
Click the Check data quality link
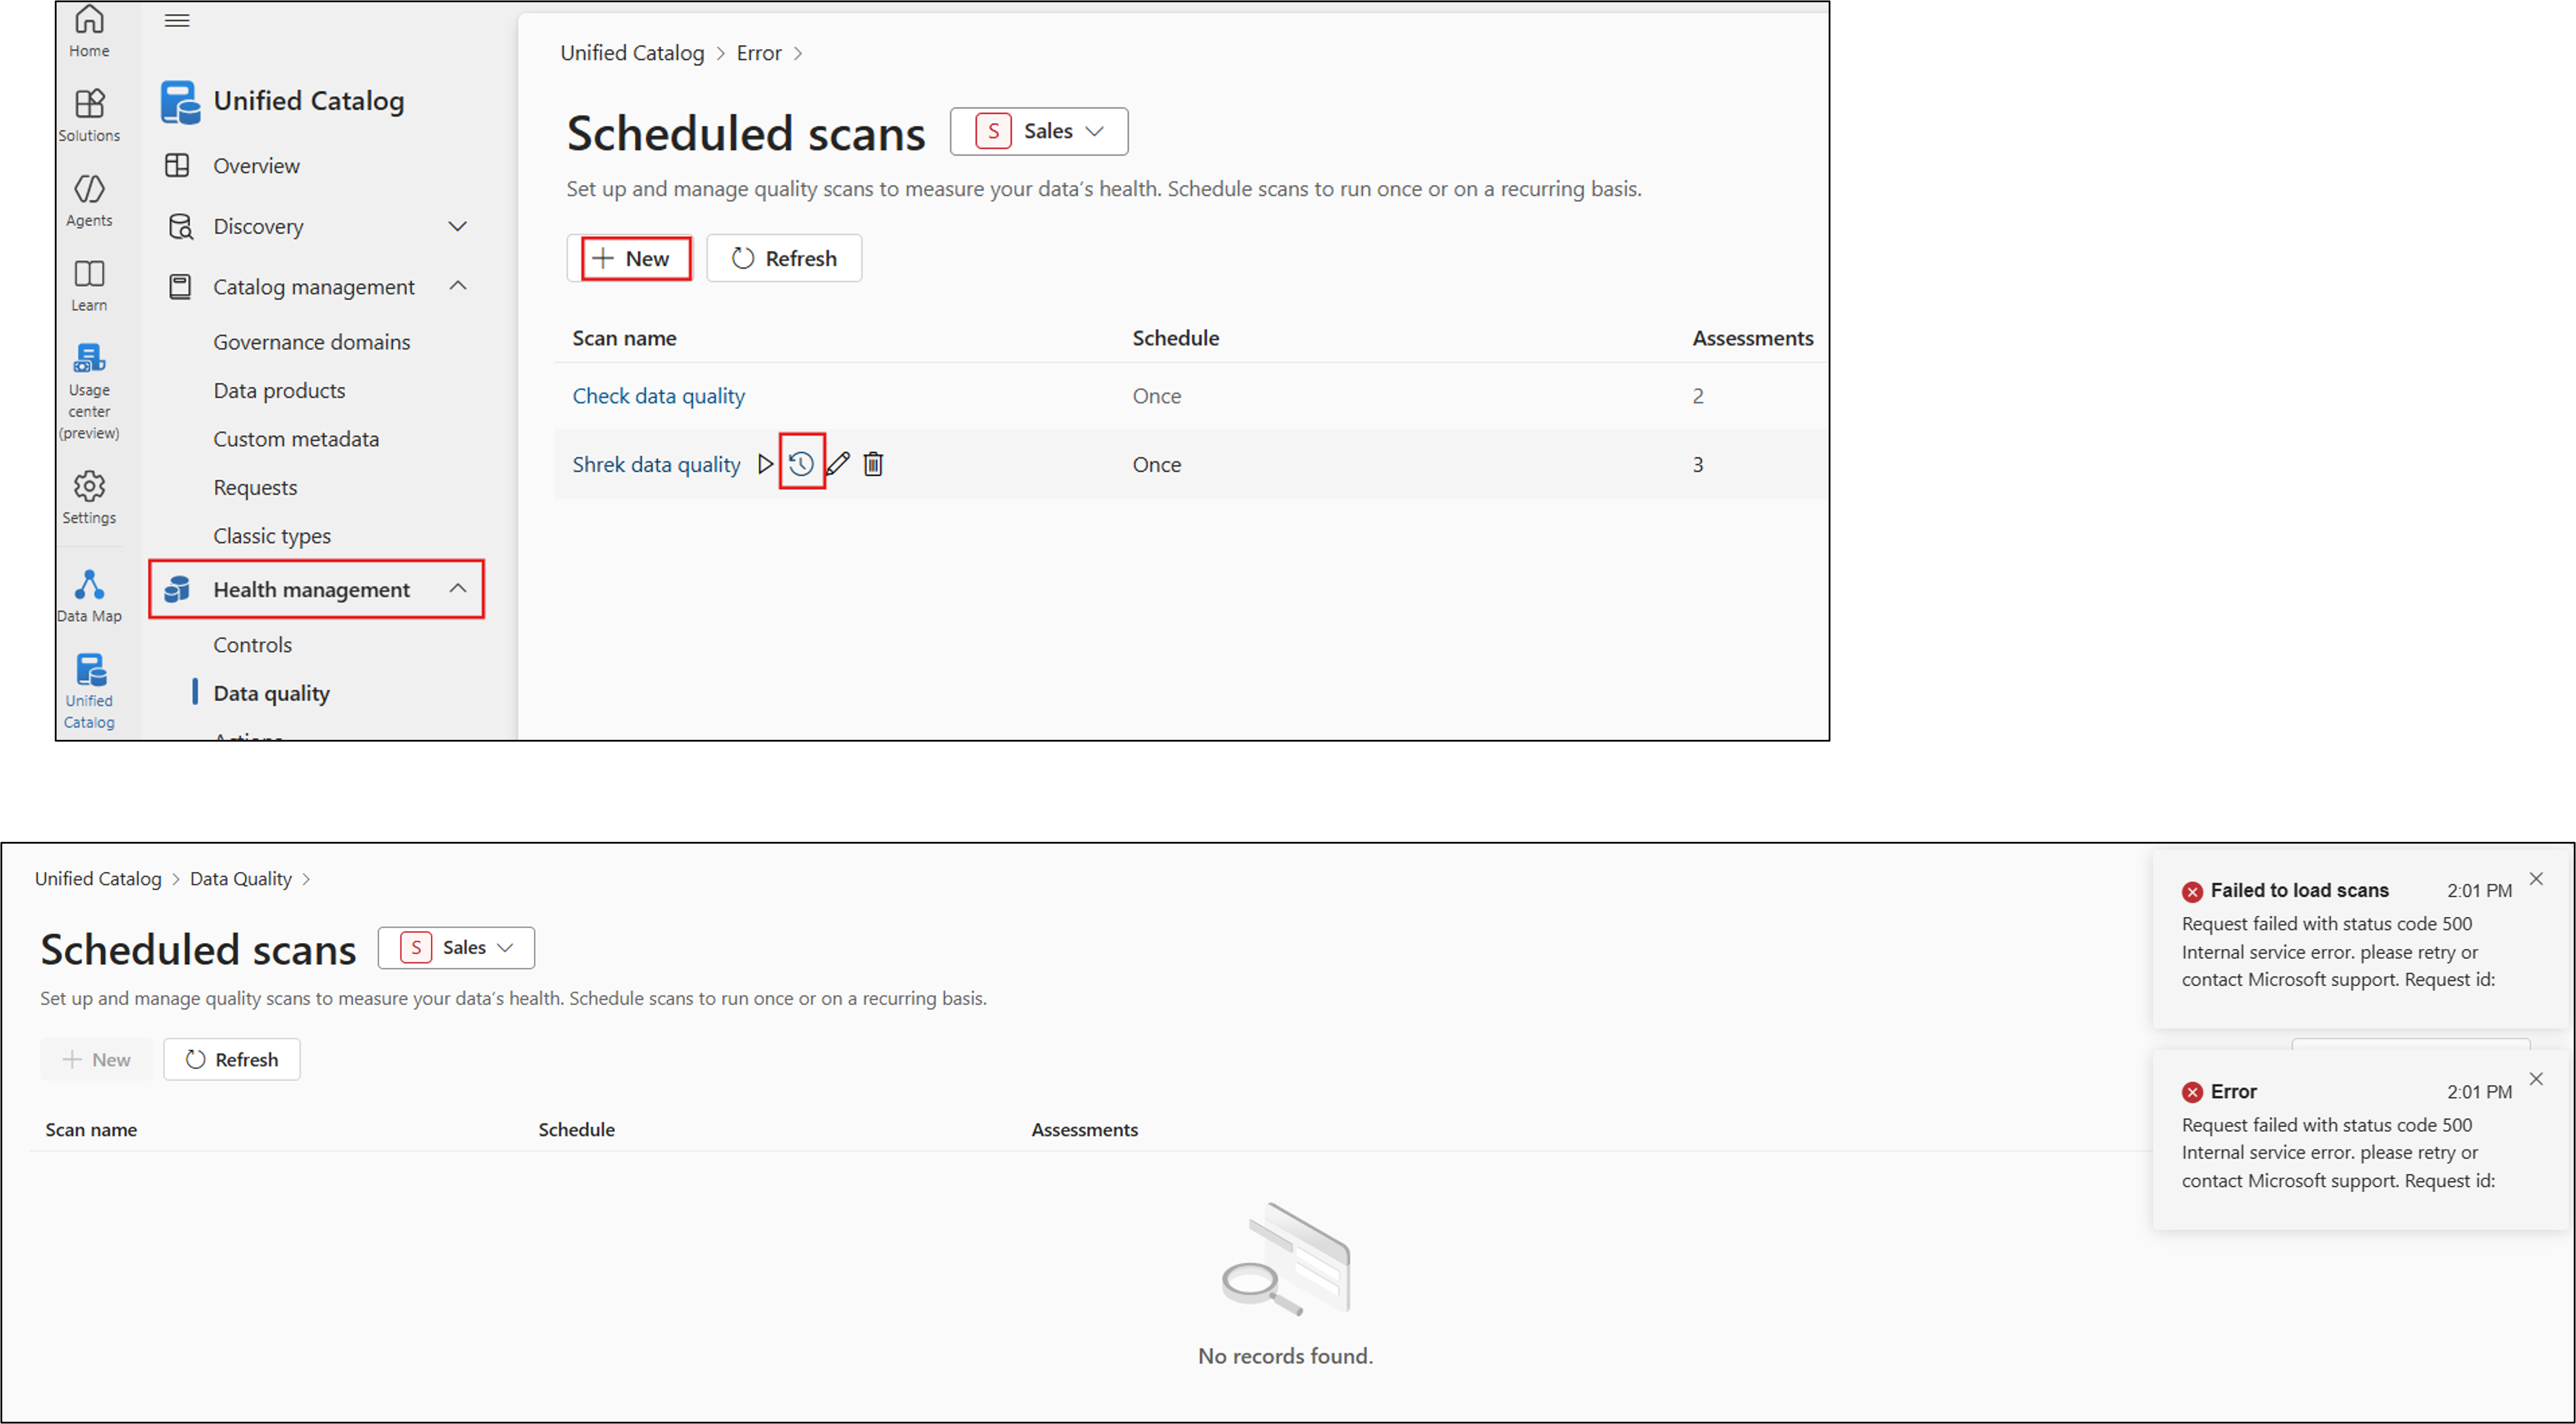[658, 396]
